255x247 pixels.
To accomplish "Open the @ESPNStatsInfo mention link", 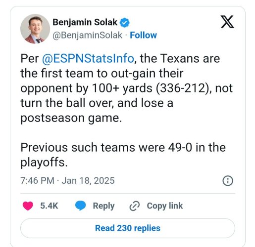I will click(88, 58).
